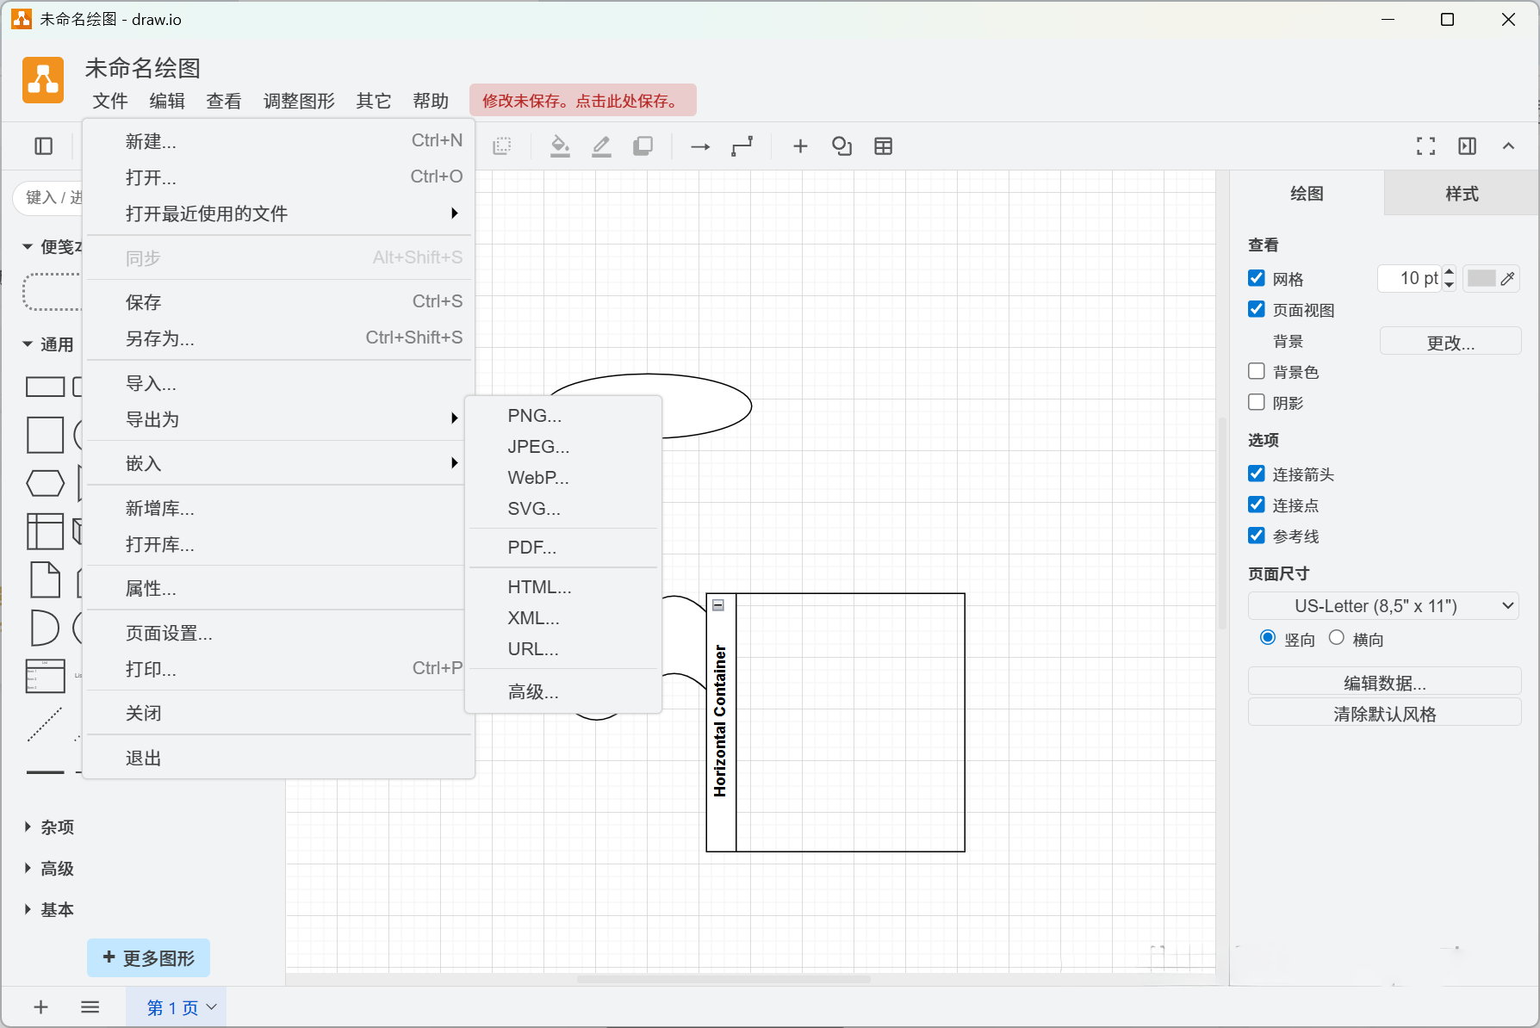Viewport: 1540px width, 1028px height.
Task: Pick grid color with eyedropper icon
Action: [1507, 278]
